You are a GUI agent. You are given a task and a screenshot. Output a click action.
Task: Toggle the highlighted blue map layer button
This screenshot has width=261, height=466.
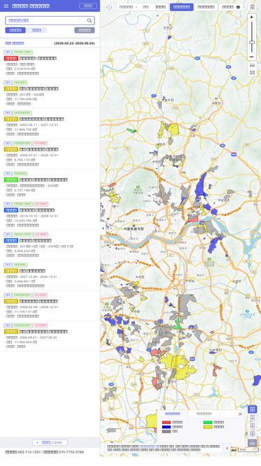coord(252,409)
